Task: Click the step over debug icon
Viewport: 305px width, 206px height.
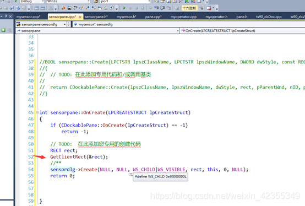Action: click(162, 8)
